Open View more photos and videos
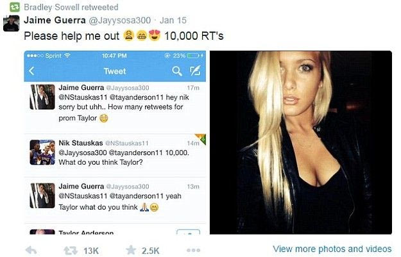The image size is (401, 257). click(x=332, y=249)
